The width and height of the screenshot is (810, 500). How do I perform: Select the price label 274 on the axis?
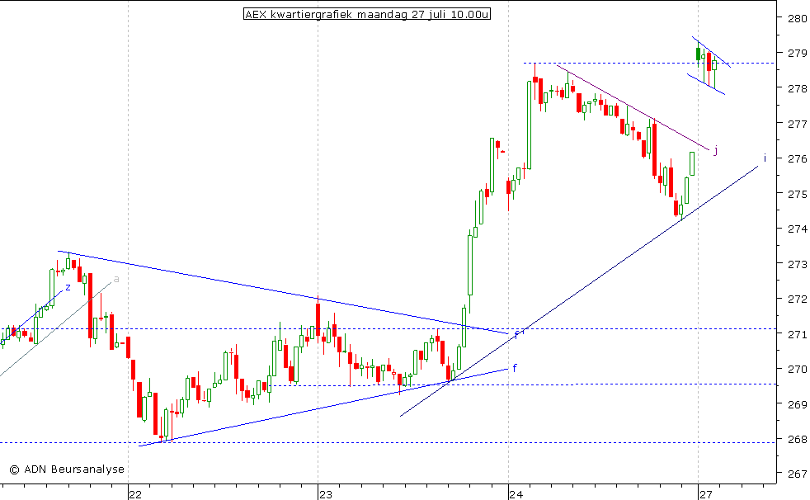797,229
